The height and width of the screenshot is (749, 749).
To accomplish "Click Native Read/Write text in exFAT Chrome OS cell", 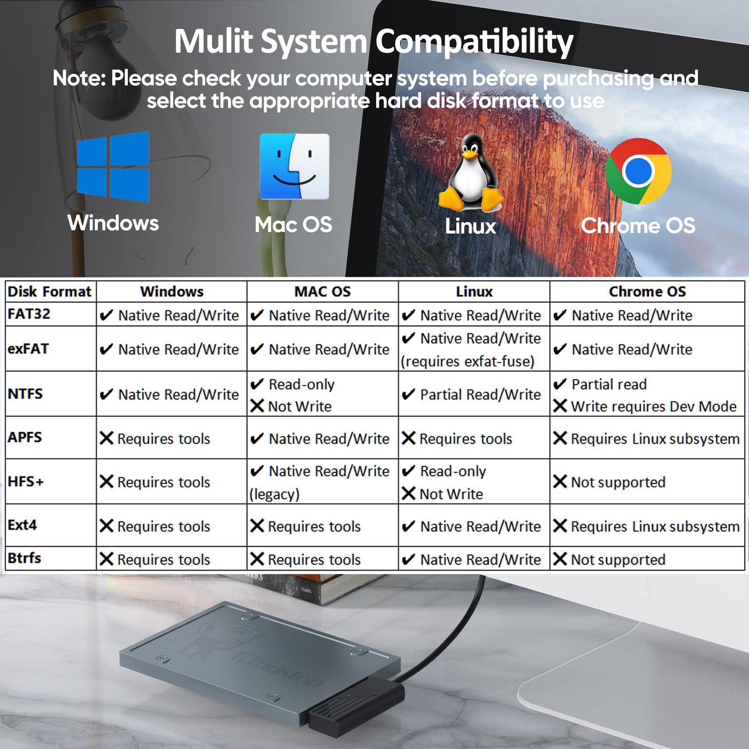I will (x=632, y=349).
